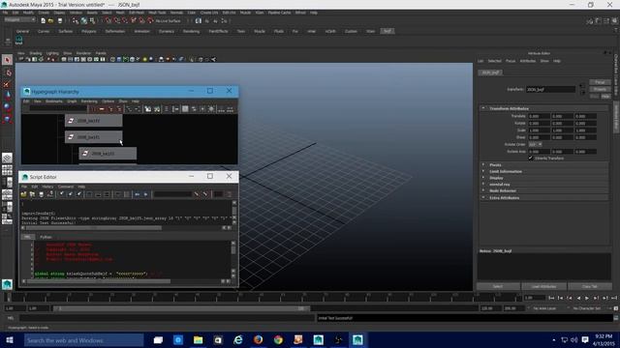620x348 pixels.
Task: Click the custom shelf button on bxjf shelf
Action: pyautogui.click(x=18, y=40)
